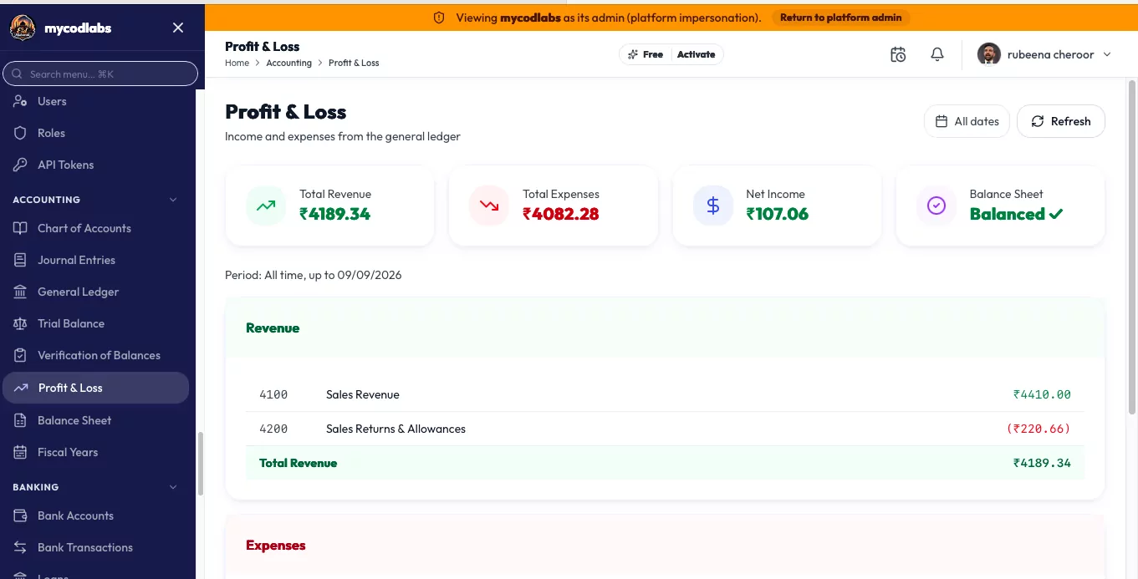Click the (₹220.66) amount
Screen dimensions: 1138x579
(1038, 429)
